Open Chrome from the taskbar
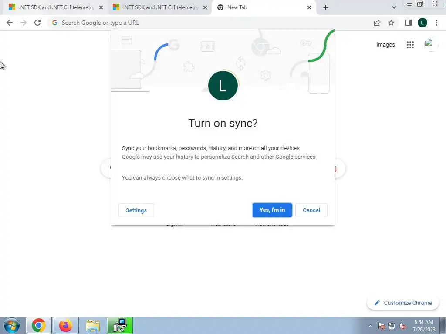This screenshot has width=446, height=334. (39, 325)
